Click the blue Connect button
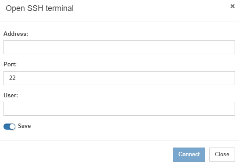 coord(189,155)
